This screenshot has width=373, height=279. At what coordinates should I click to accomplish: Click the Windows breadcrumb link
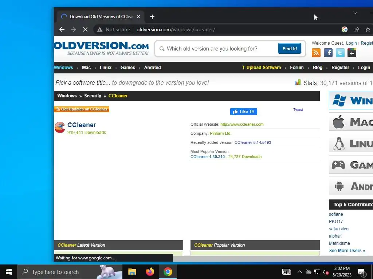coord(67,96)
